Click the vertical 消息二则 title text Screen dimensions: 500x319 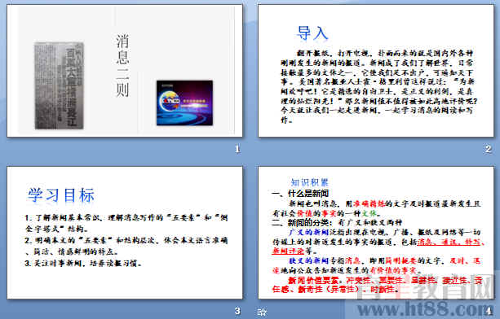pos(122,65)
